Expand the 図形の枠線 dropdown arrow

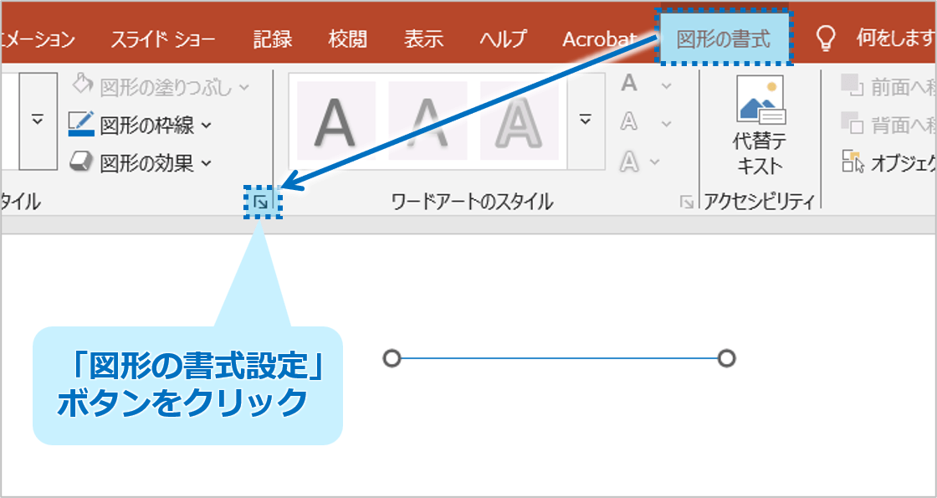207,126
